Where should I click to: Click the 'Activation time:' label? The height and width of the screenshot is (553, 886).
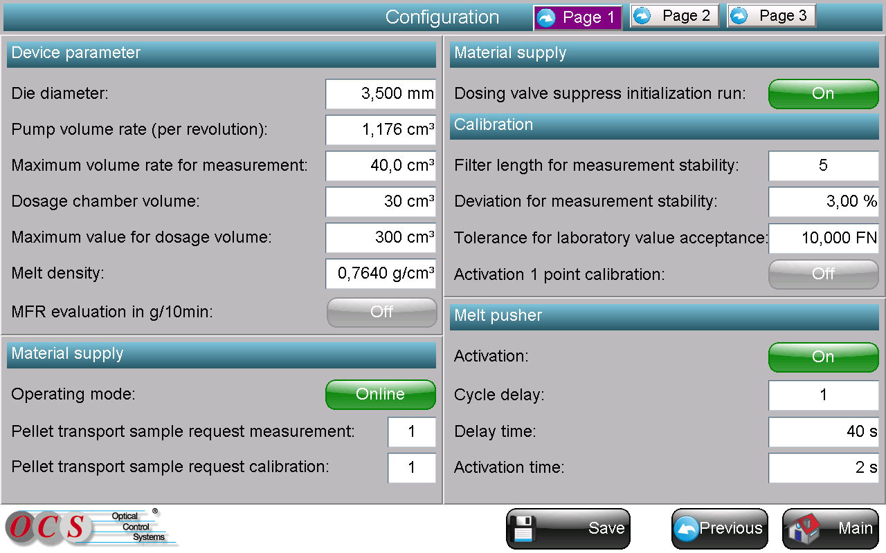[509, 468]
